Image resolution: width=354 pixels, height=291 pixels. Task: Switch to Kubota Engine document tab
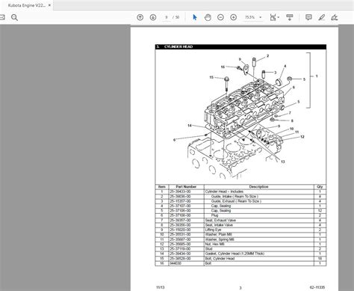click(27, 5)
